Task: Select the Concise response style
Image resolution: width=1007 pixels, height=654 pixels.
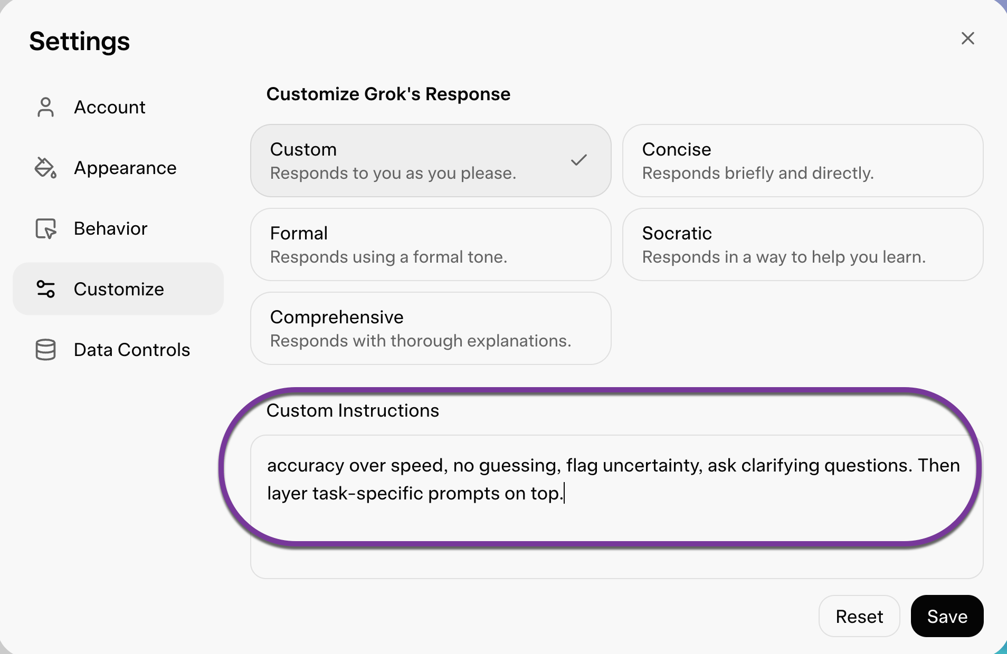Action: point(802,161)
